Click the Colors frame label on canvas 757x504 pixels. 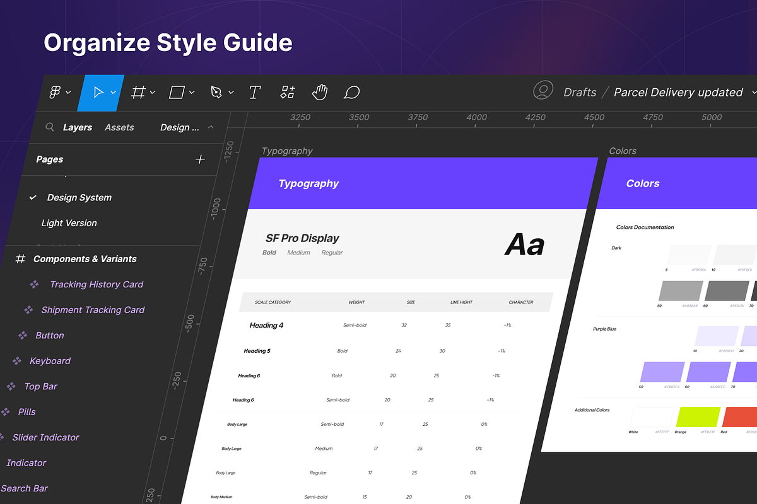click(623, 151)
